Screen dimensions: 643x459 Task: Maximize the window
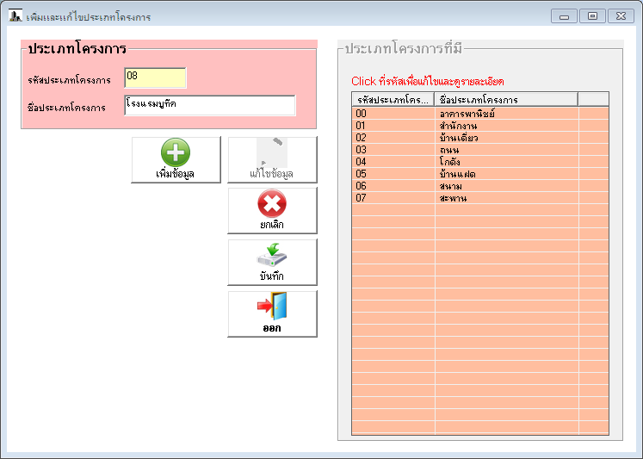point(592,16)
